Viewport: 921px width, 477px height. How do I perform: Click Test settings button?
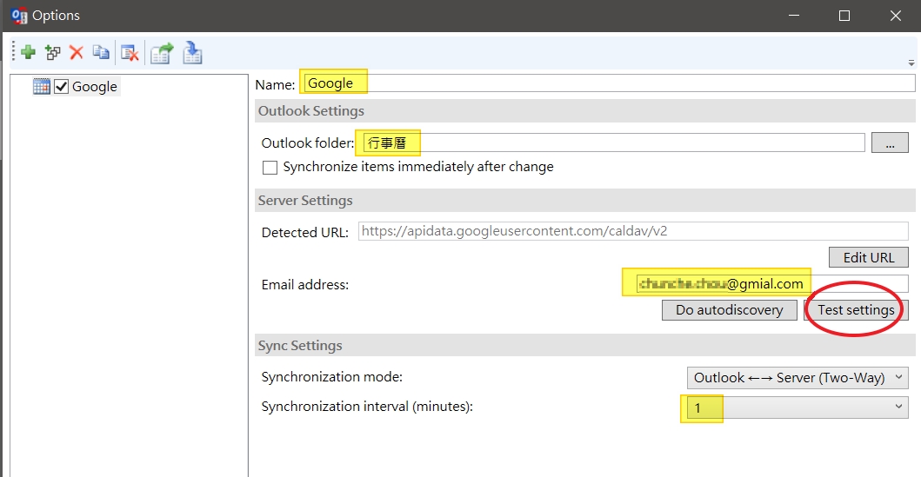(856, 310)
